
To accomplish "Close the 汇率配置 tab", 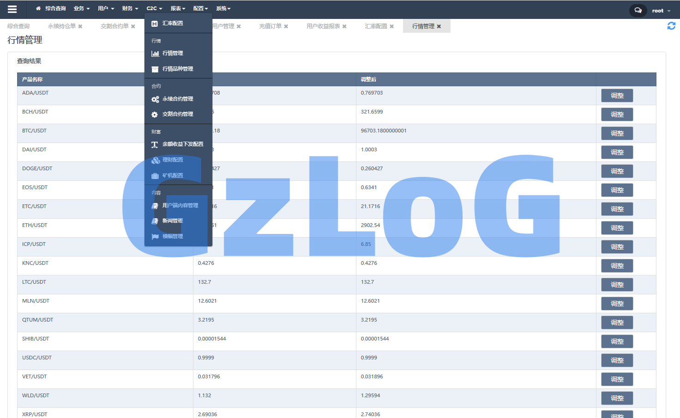I will click(x=392, y=27).
